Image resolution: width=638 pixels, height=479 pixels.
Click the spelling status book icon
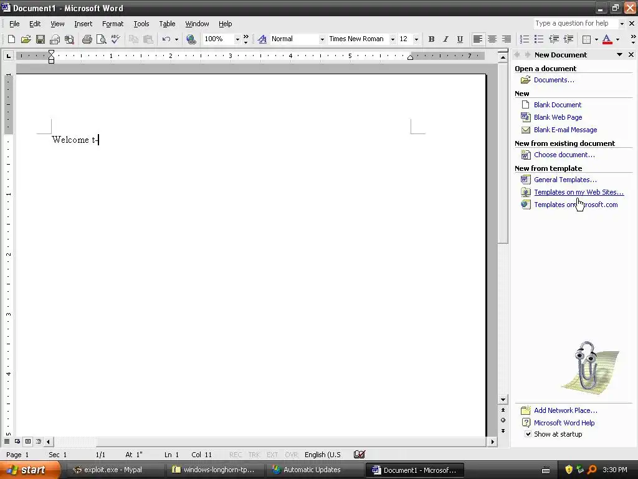click(359, 454)
